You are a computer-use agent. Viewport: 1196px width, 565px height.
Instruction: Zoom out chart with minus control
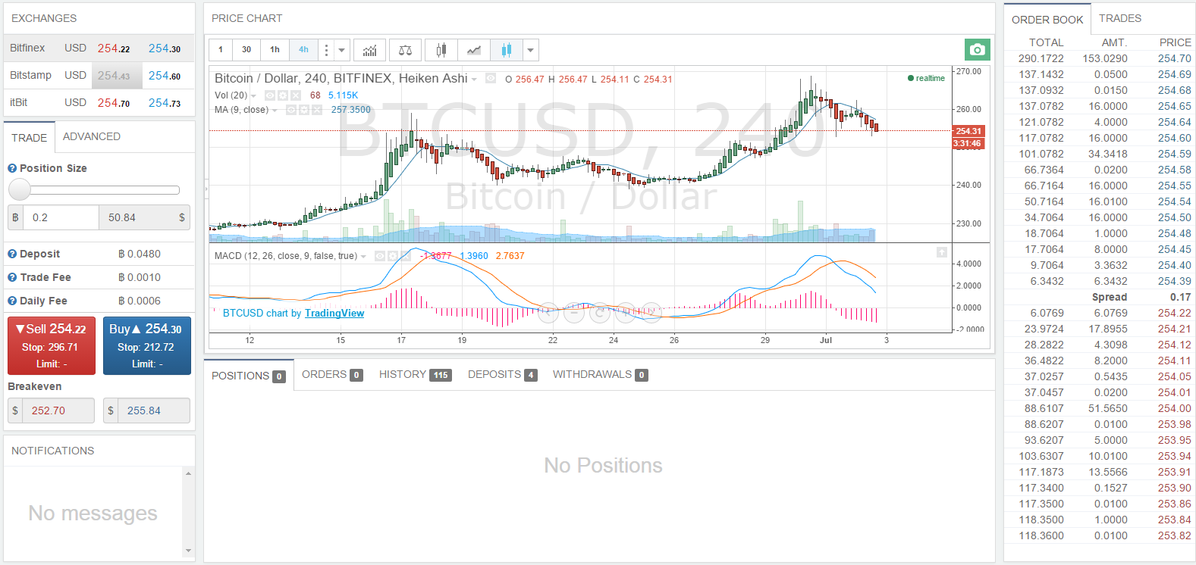point(574,311)
